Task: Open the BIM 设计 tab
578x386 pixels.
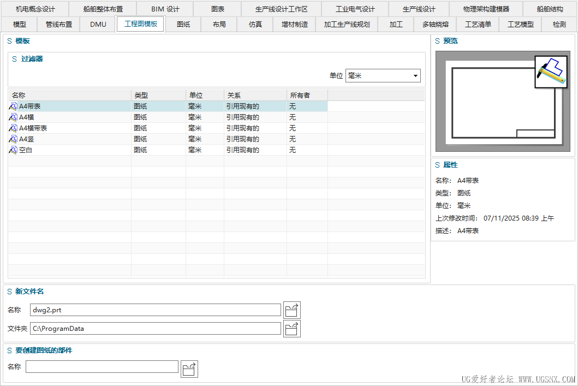Action: click(x=165, y=9)
